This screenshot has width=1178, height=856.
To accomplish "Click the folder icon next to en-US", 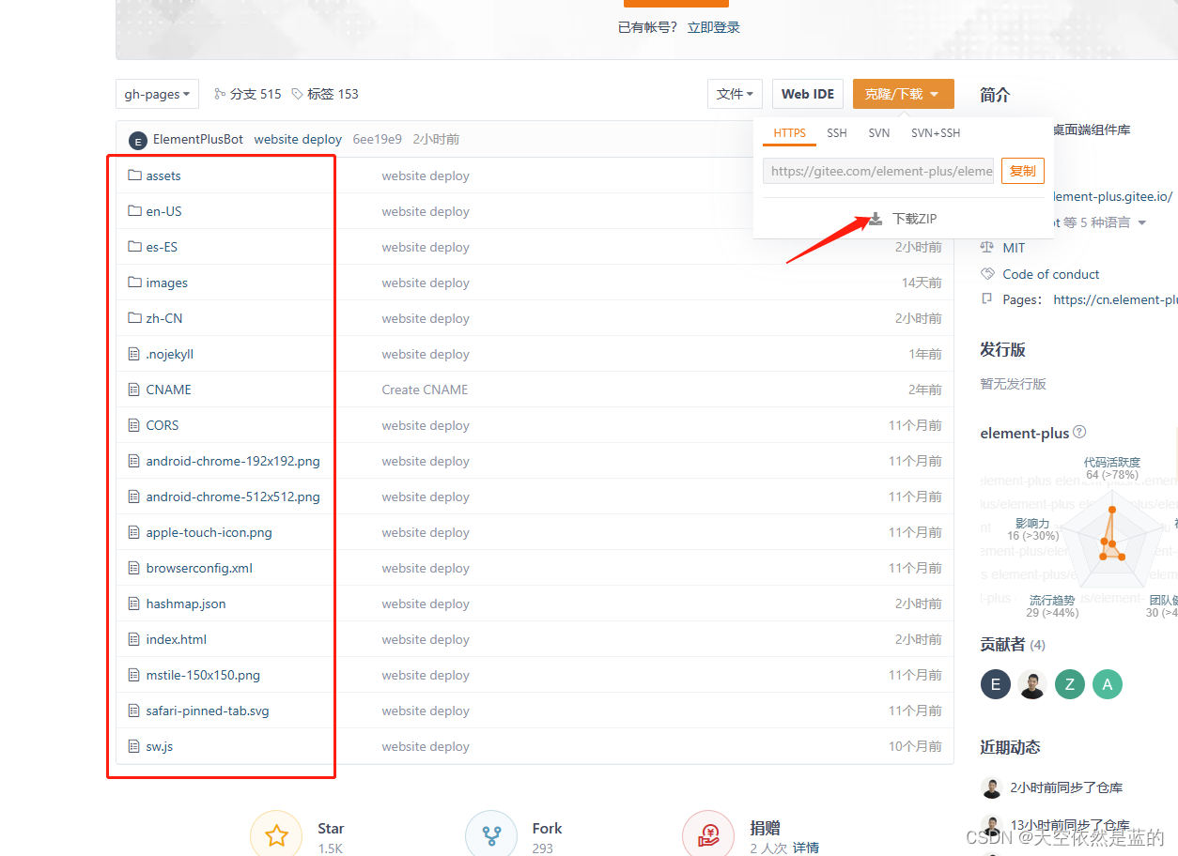I will point(134,211).
